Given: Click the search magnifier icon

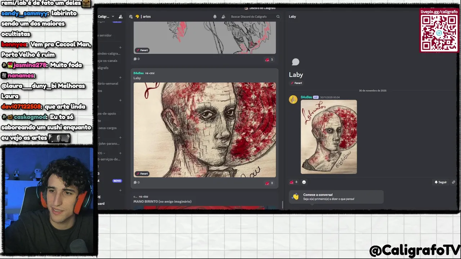Looking at the screenshot, I should 278,17.
